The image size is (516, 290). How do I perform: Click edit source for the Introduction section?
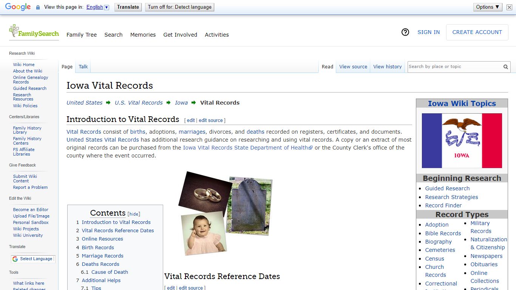pos(211,120)
